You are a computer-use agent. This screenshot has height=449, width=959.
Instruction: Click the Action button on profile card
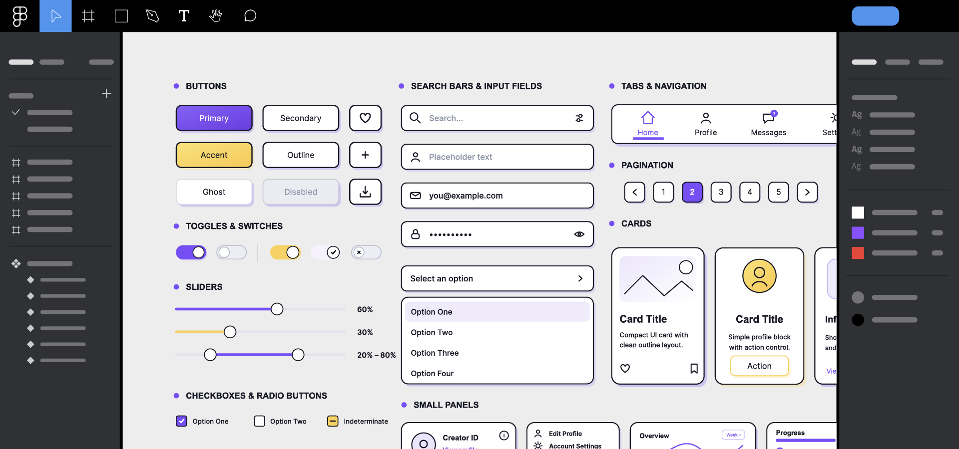pyautogui.click(x=759, y=366)
